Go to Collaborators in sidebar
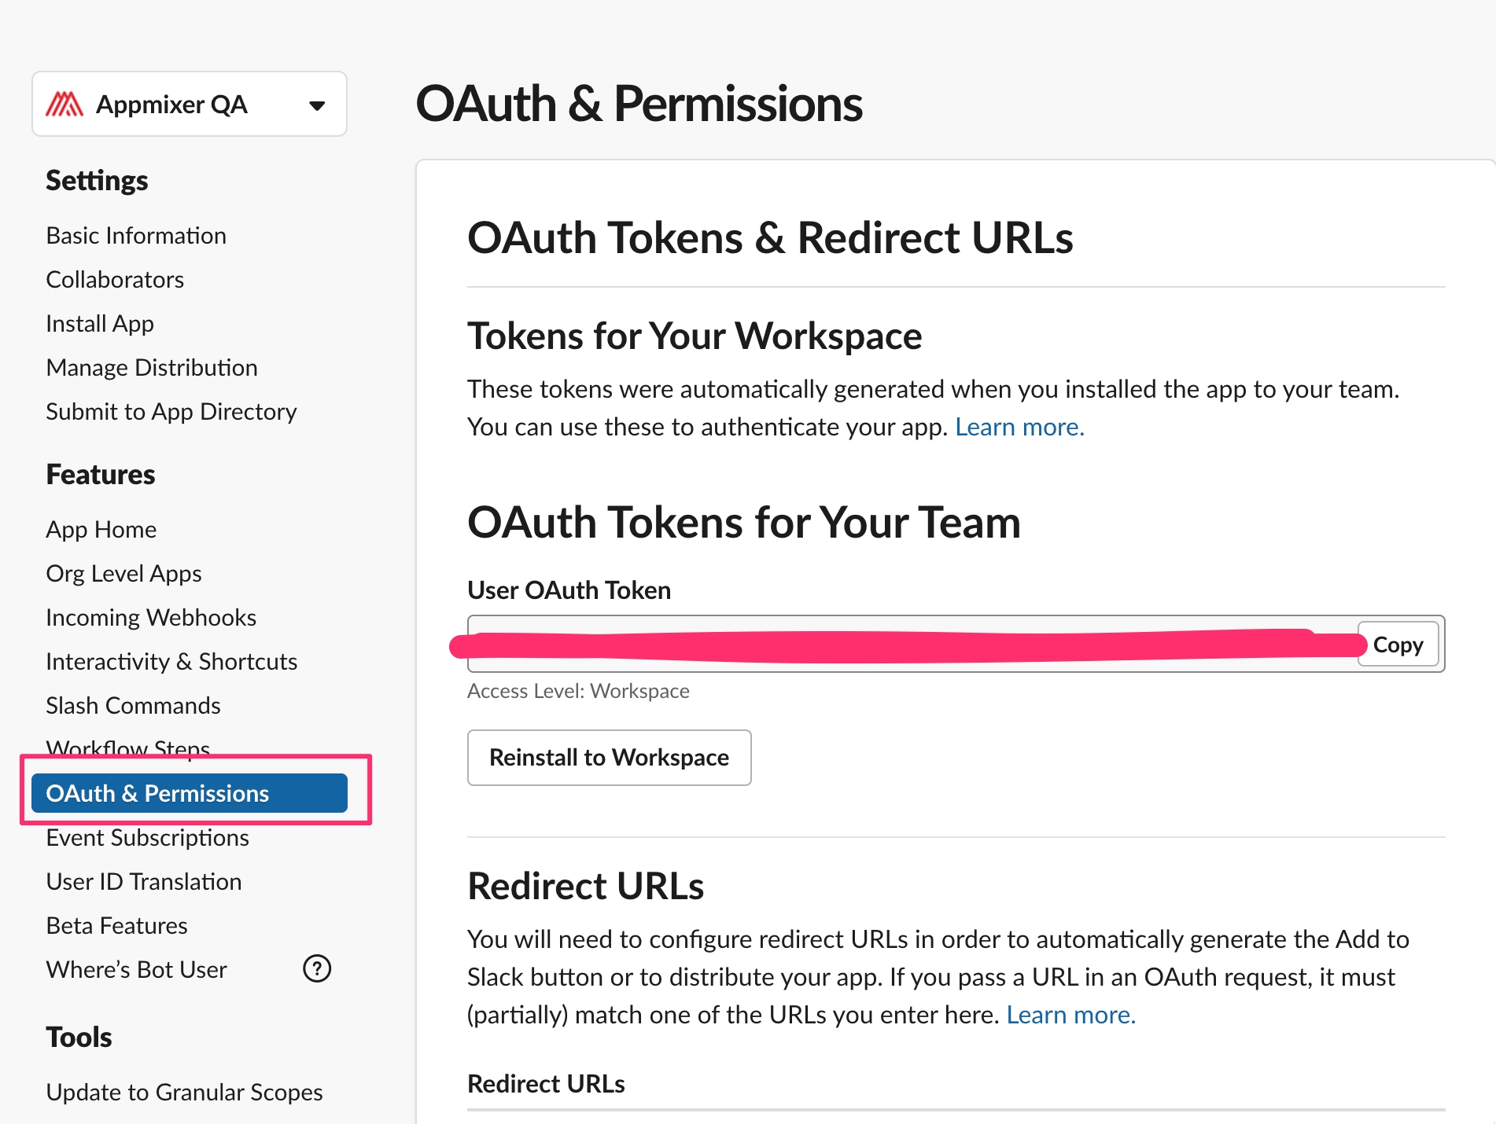Viewport: 1496px width, 1124px height. coord(115,280)
